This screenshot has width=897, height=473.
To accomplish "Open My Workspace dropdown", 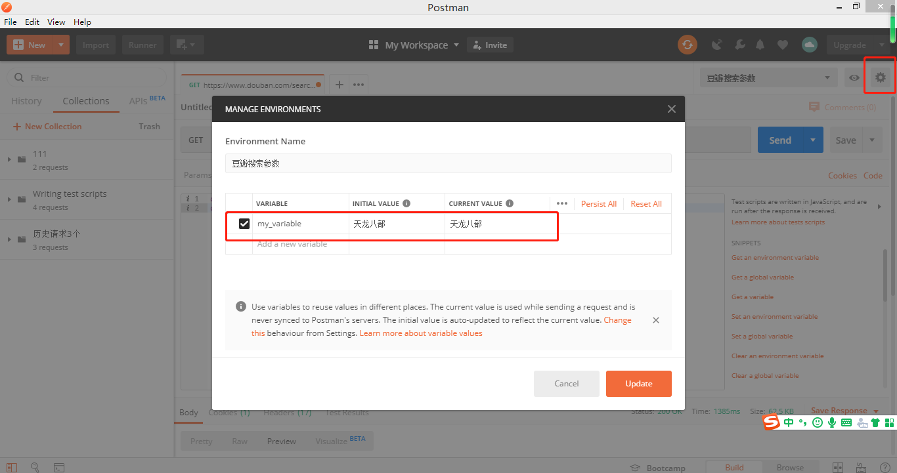I will tap(414, 45).
